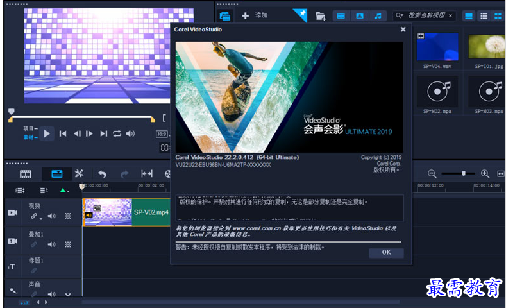Screen dimensions: 506x308
Task: Click the 标题1 title track icon
Action: tap(12, 267)
